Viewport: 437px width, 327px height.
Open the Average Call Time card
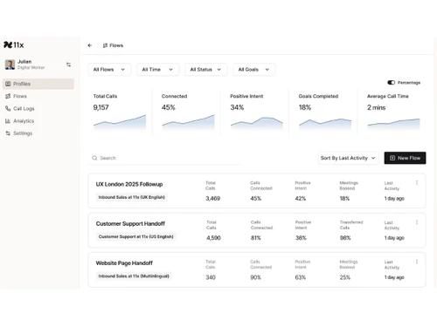(x=393, y=112)
